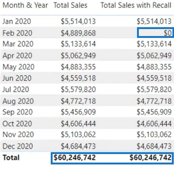Click the Aug 2020 recall value $4,772,718
This screenshot has width=174, height=169.
tap(154, 101)
